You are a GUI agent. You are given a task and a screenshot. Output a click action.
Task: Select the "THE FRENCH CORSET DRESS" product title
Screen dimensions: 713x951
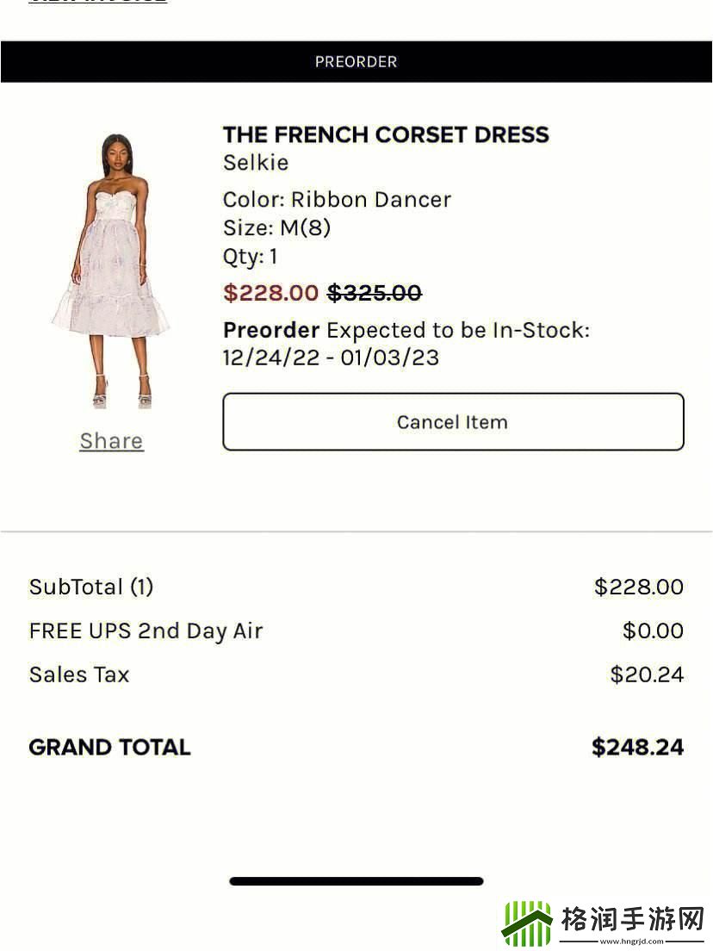click(x=386, y=134)
